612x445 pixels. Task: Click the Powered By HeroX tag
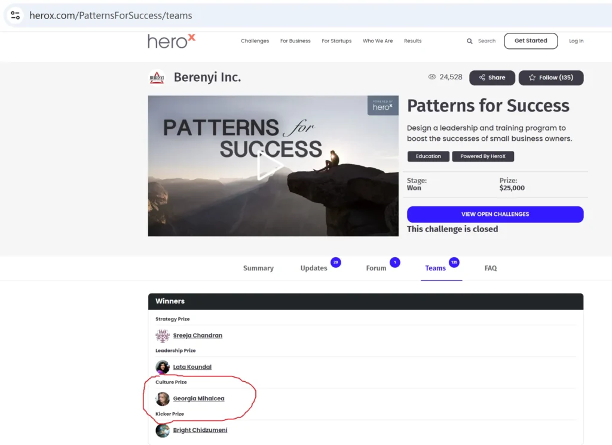pos(483,156)
